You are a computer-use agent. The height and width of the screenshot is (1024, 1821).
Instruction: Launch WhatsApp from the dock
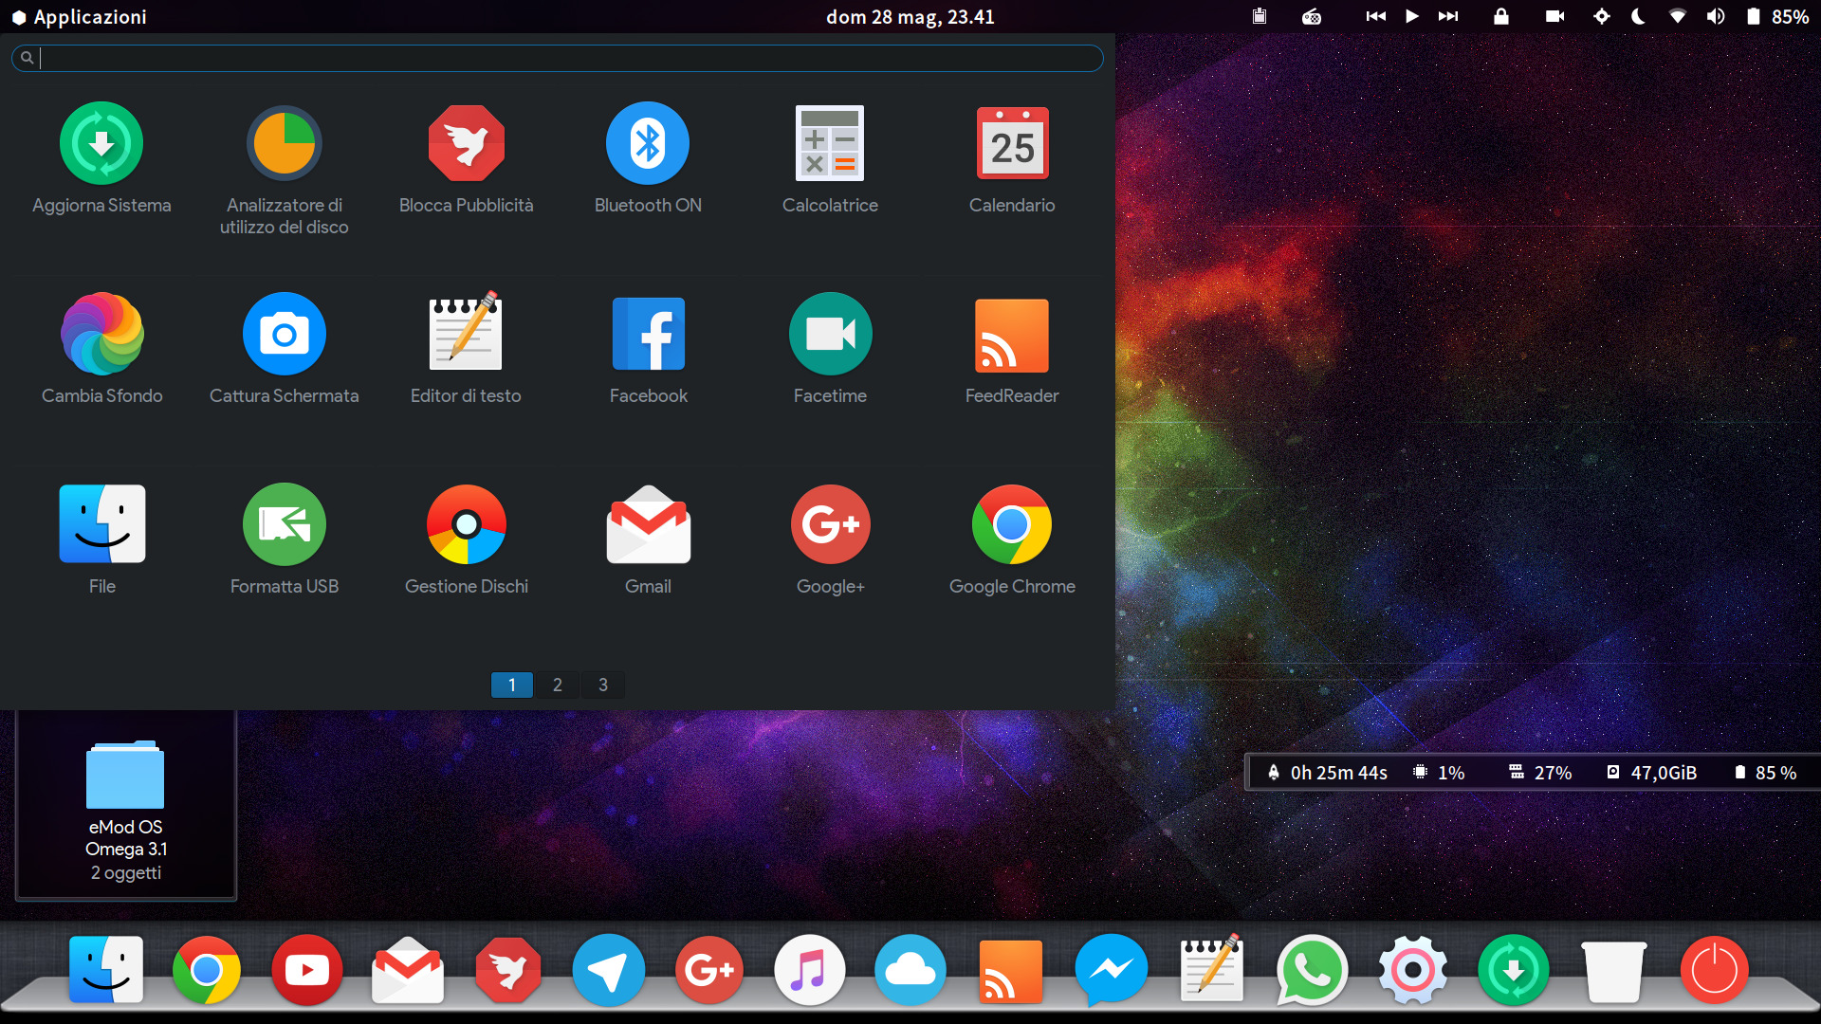click(x=1313, y=970)
